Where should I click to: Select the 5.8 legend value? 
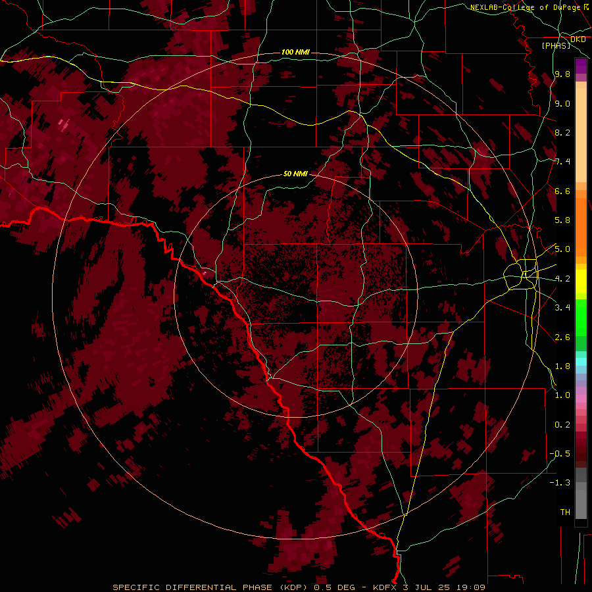562,220
